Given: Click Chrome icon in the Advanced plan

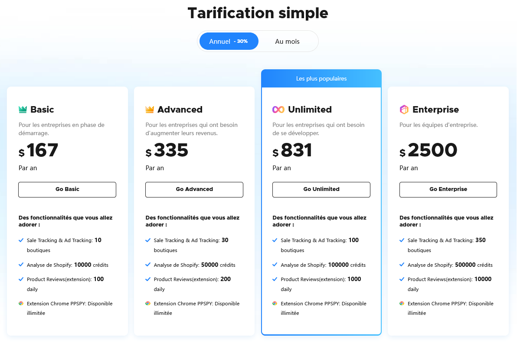Looking at the screenshot, I should [x=148, y=304].
